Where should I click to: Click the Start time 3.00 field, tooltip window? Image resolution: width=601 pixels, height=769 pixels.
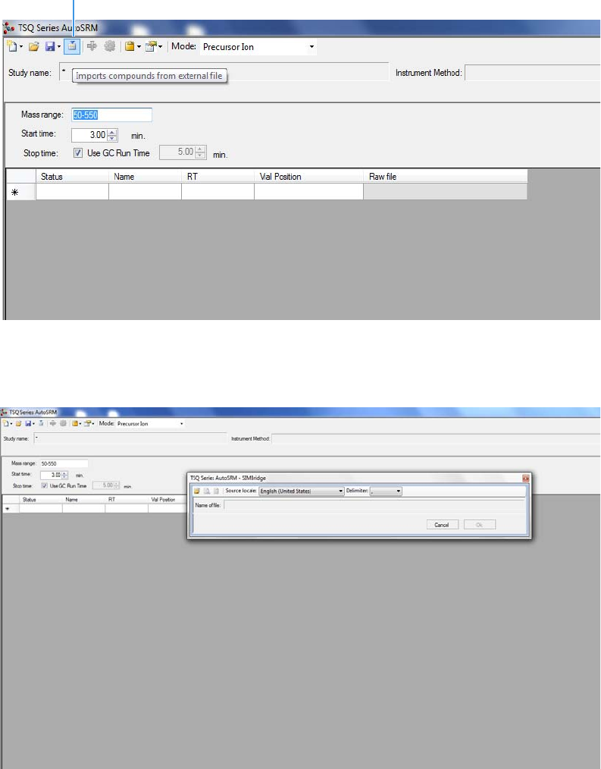pyautogui.click(x=89, y=135)
